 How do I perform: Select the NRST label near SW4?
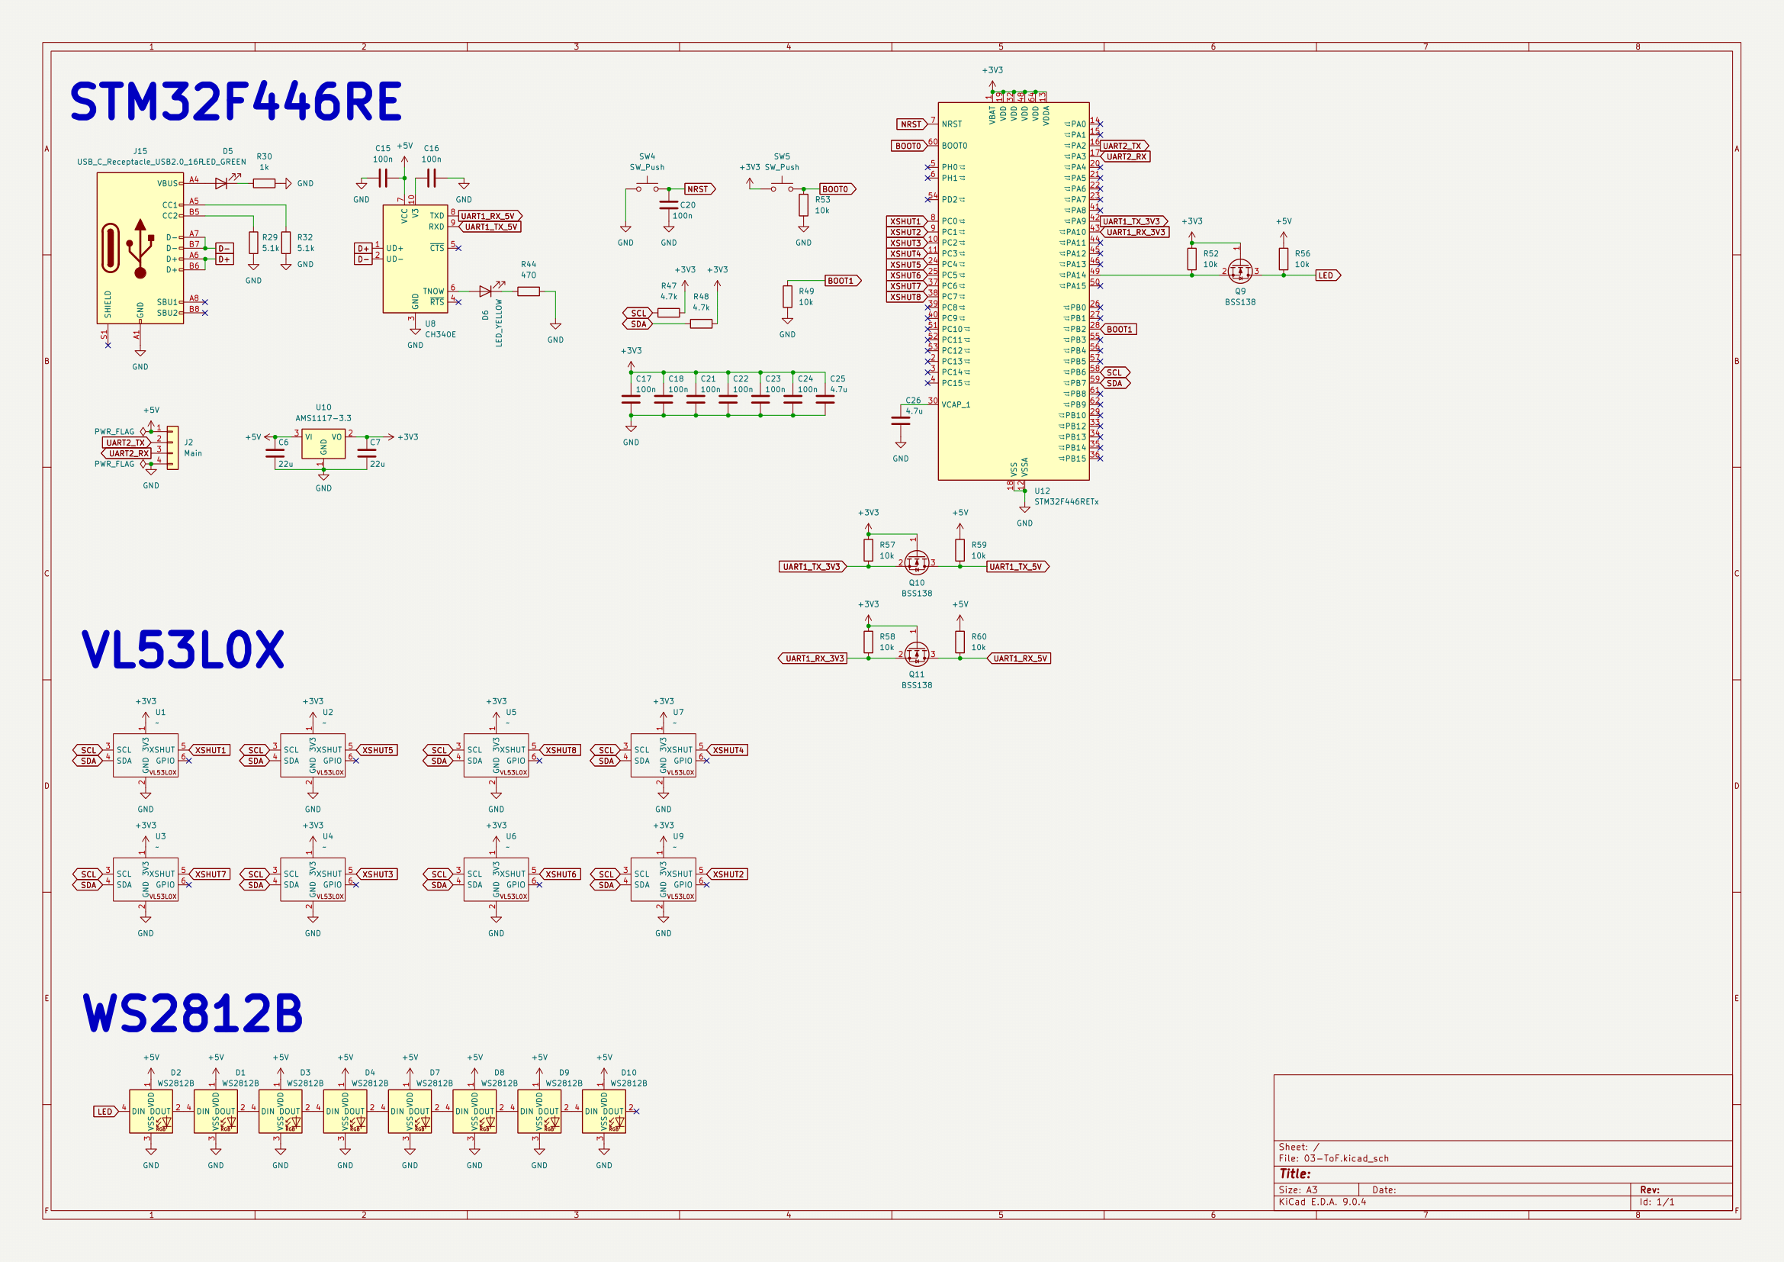699,188
